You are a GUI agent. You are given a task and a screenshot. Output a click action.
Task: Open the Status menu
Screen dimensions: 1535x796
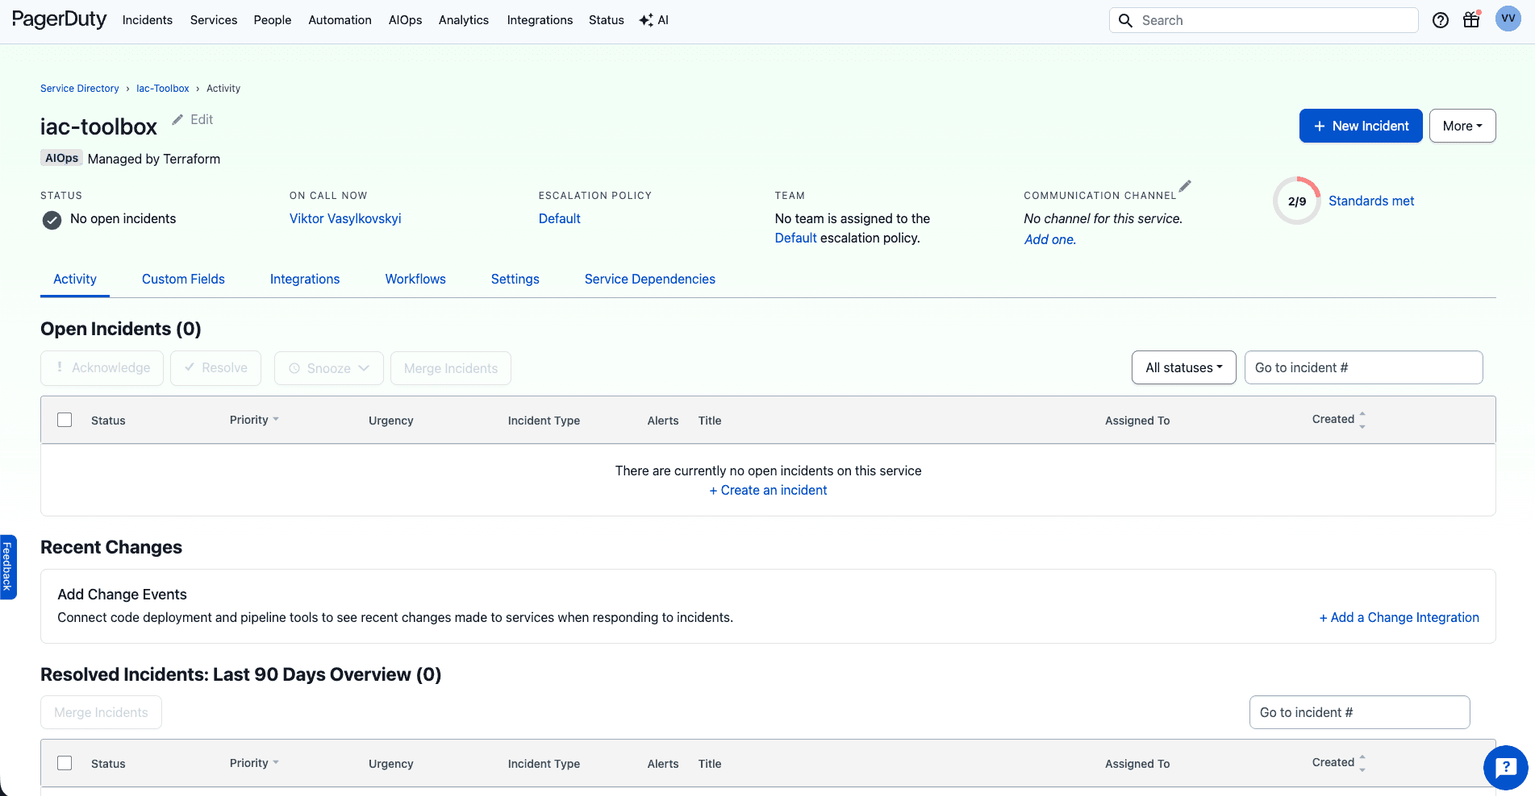point(607,20)
